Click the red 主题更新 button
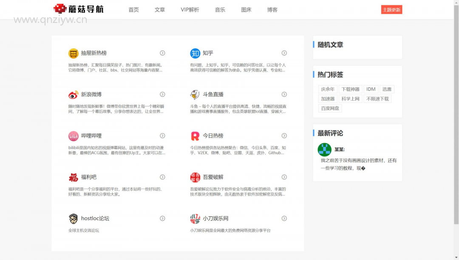Viewport: 459px width, 260px height. (391, 10)
